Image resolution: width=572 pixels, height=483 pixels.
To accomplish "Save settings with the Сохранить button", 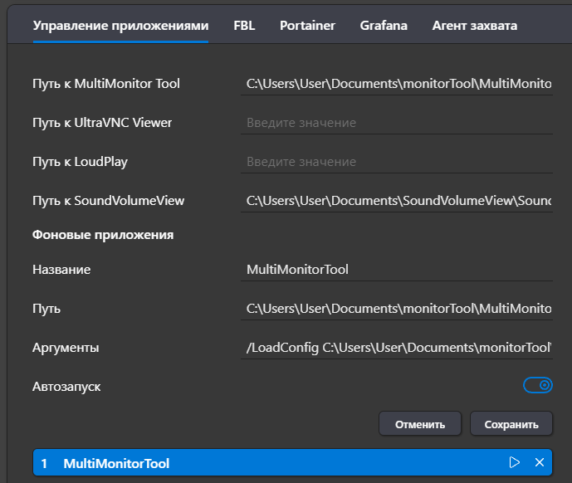I will click(x=511, y=423).
